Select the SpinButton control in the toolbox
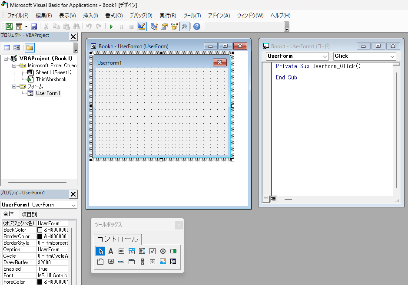Image resolution: width=408 pixels, height=285 pixels. 153,262
